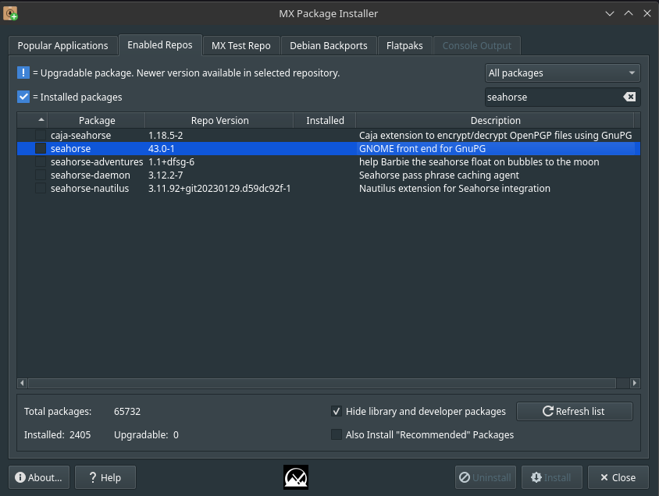Open the Debian Backports tab
The height and width of the screenshot is (496, 659).
click(x=329, y=46)
